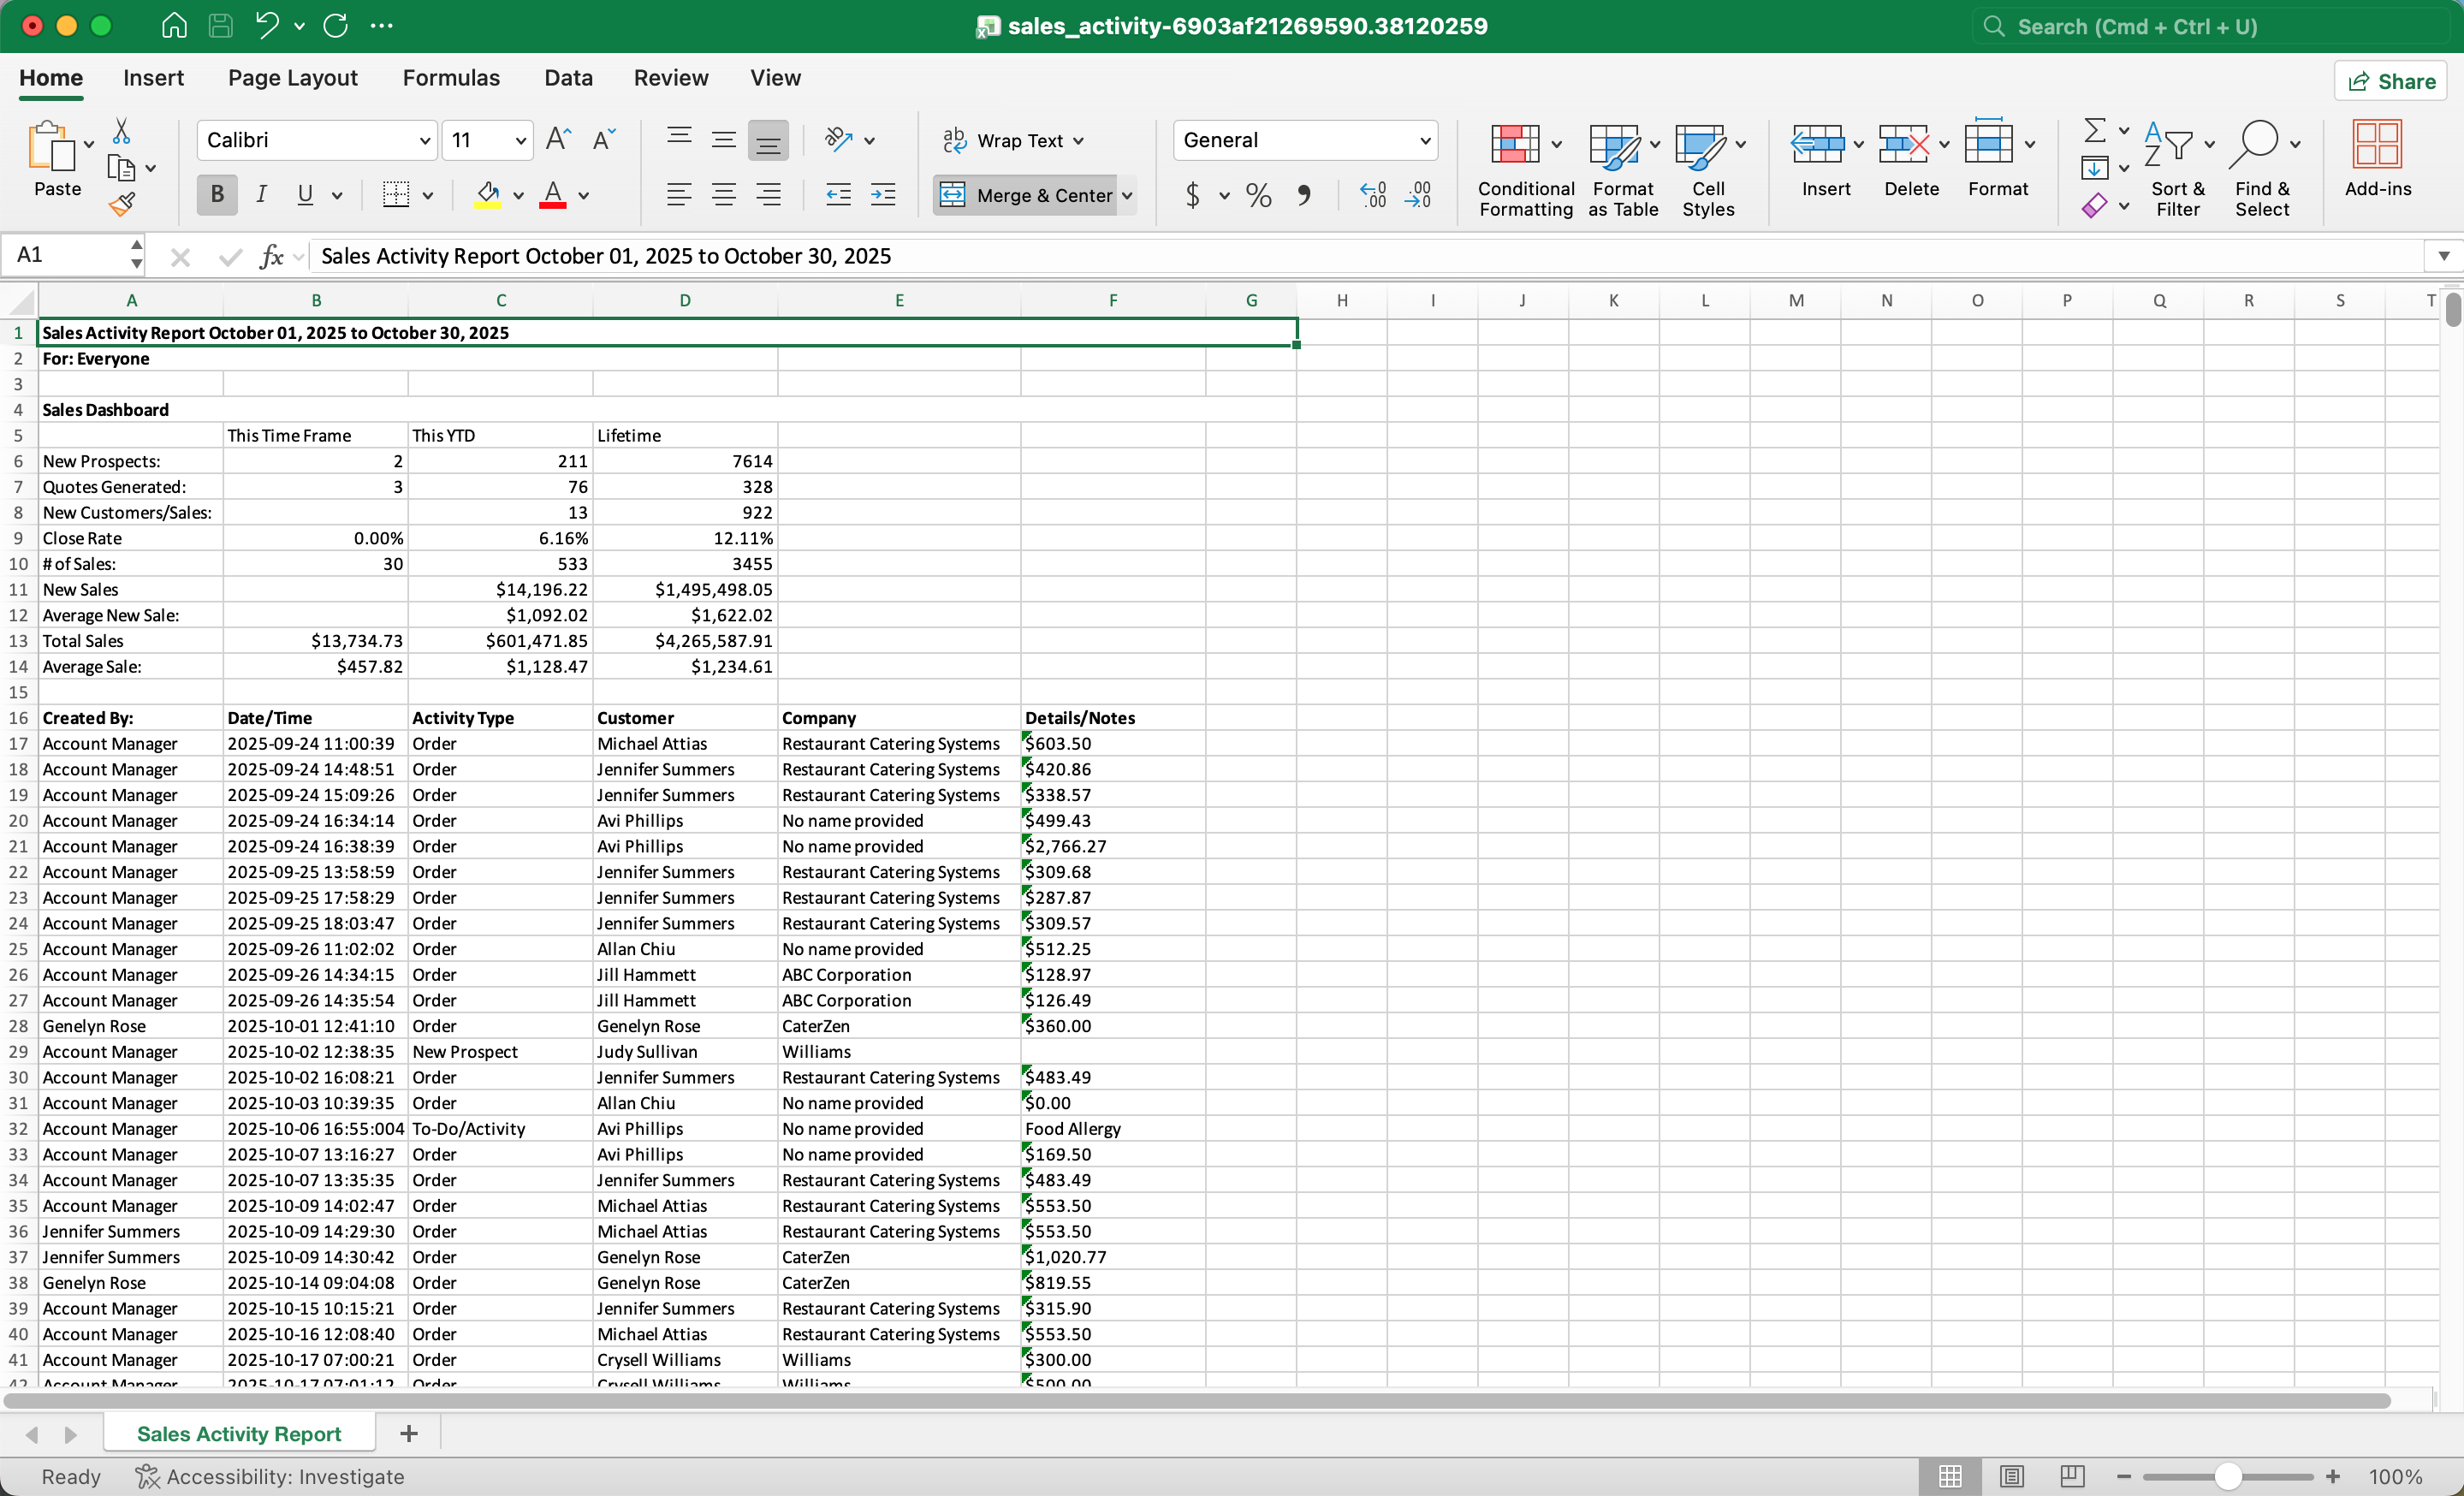Image resolution: width=2464 pixels, height=1496 pixels.
Task: Click Increase Font Size icon
Action: [x=558, y=140]
